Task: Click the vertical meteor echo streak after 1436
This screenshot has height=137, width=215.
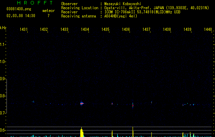Action: click(133, 105)
